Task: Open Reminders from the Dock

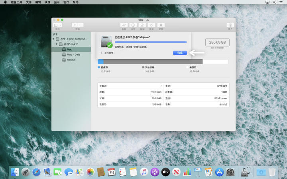Action: click(122, 172)
